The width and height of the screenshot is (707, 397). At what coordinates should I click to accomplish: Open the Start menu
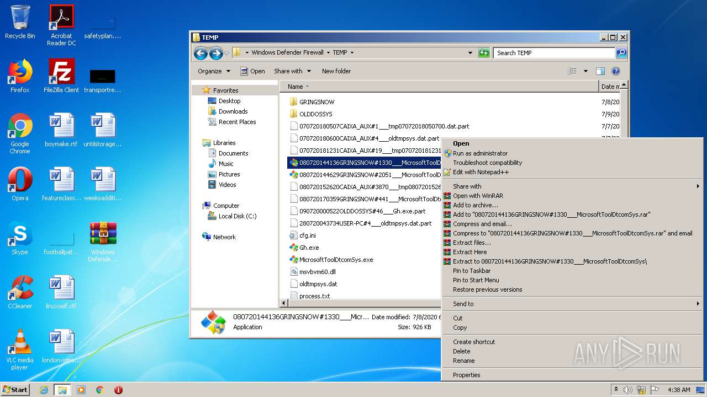point(15,390)
